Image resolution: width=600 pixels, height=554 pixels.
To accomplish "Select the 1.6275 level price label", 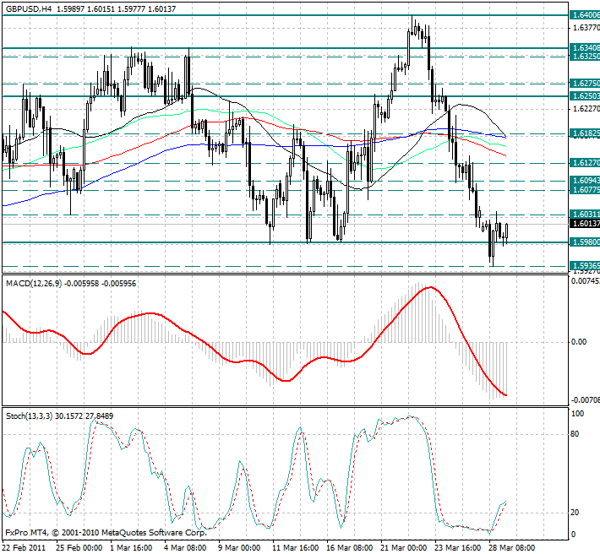I will [x=585, y=84].
